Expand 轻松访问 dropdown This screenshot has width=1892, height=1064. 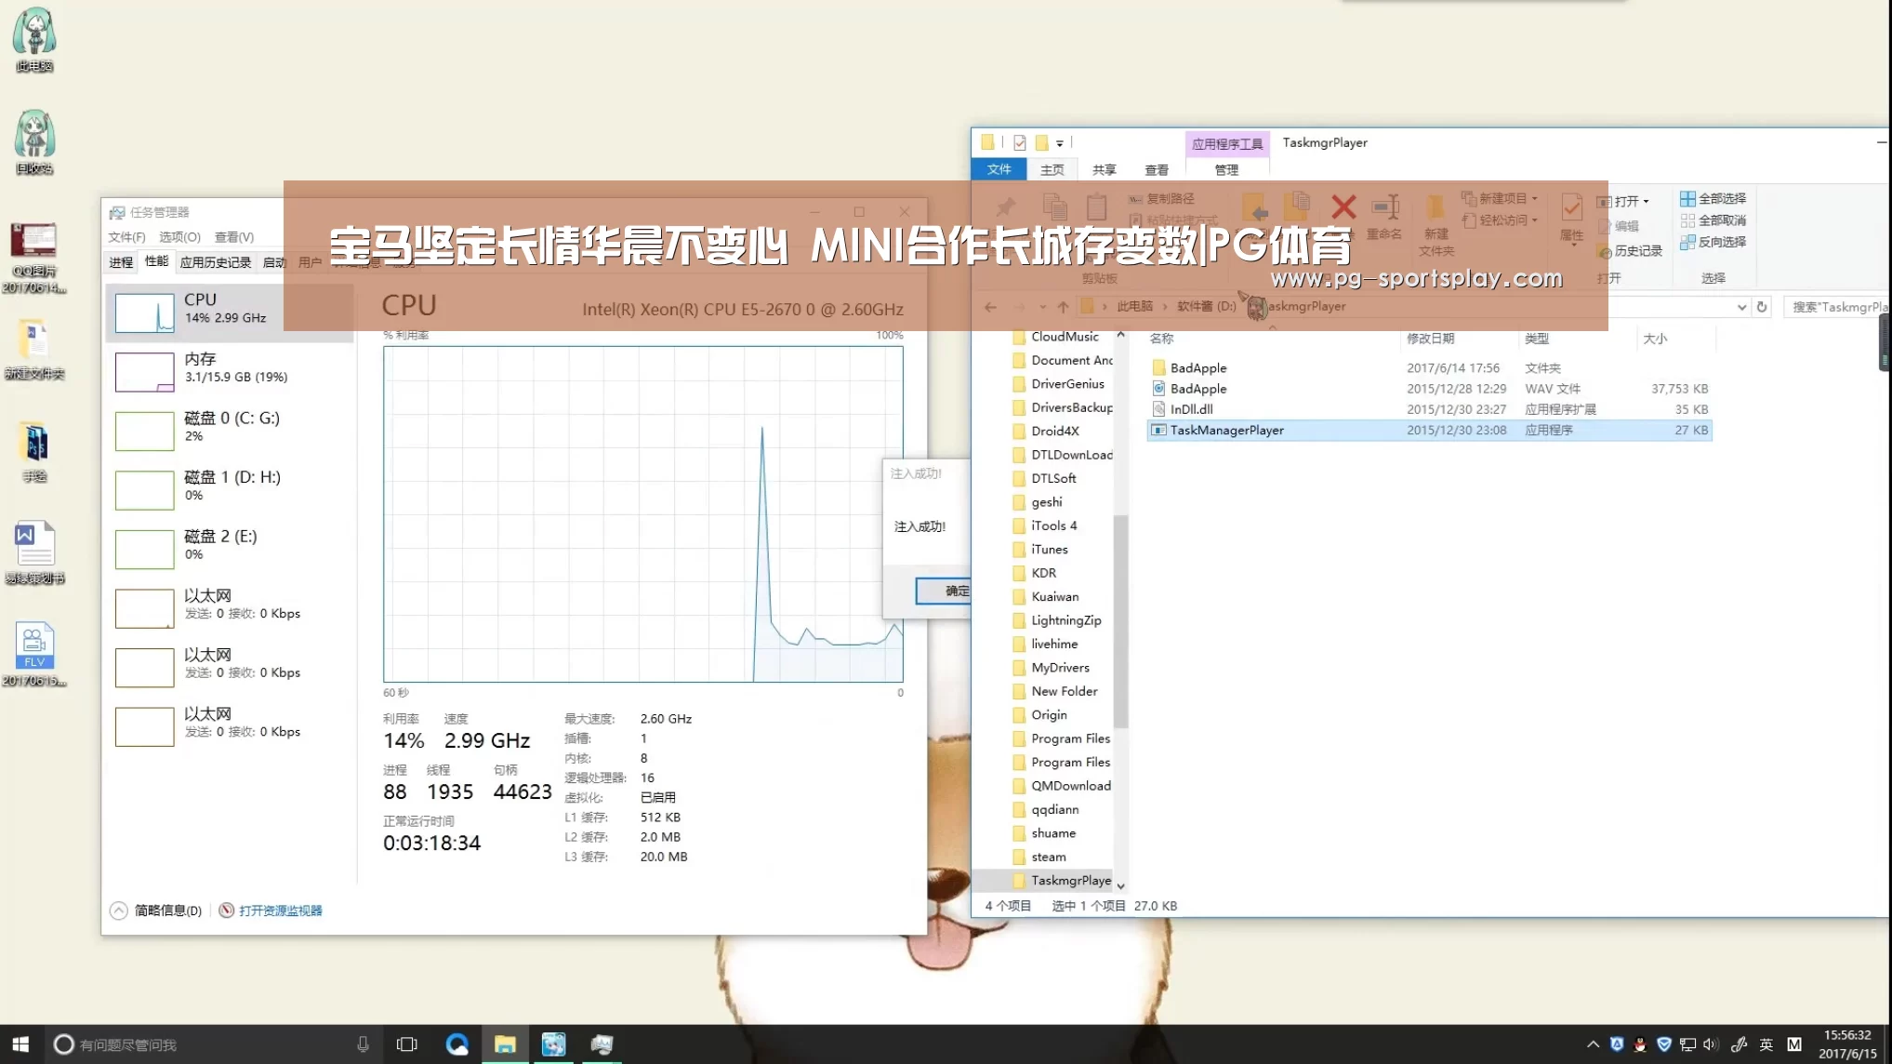click(x=1534, y=220)
